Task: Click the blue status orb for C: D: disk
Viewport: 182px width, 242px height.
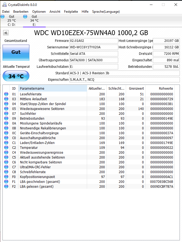Action: (x=2, y=16)
